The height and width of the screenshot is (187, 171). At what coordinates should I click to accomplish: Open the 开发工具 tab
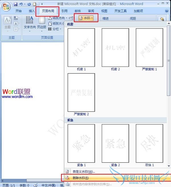click(x=121, y=11)
